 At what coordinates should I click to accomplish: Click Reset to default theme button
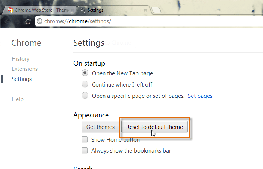click(154, 127)
